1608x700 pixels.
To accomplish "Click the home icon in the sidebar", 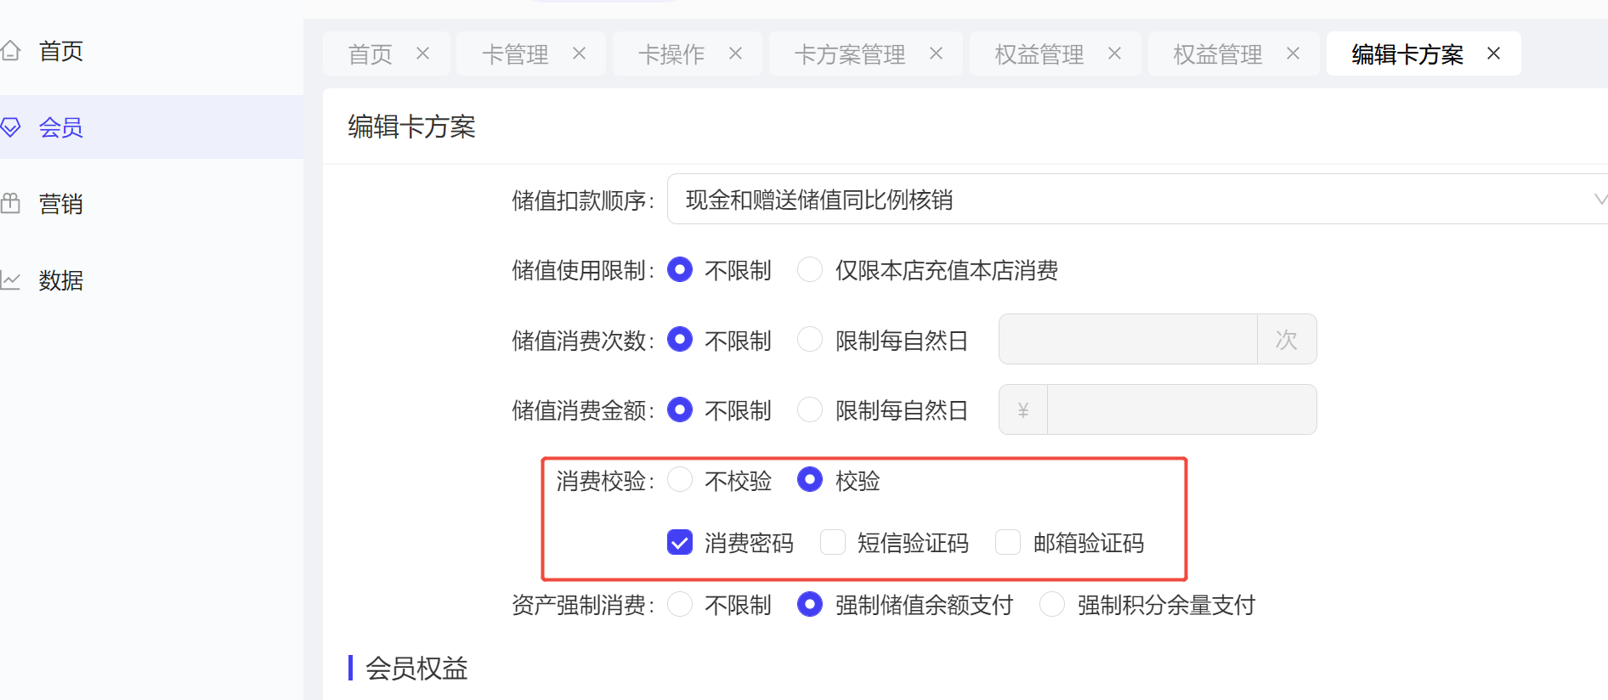I will click(x=10, y=51).
